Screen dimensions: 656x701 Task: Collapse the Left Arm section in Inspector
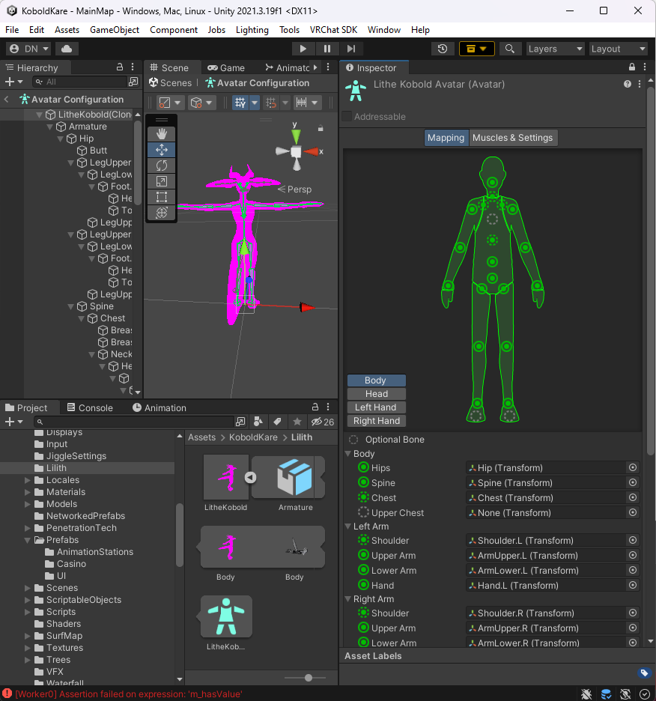point(348,526)
